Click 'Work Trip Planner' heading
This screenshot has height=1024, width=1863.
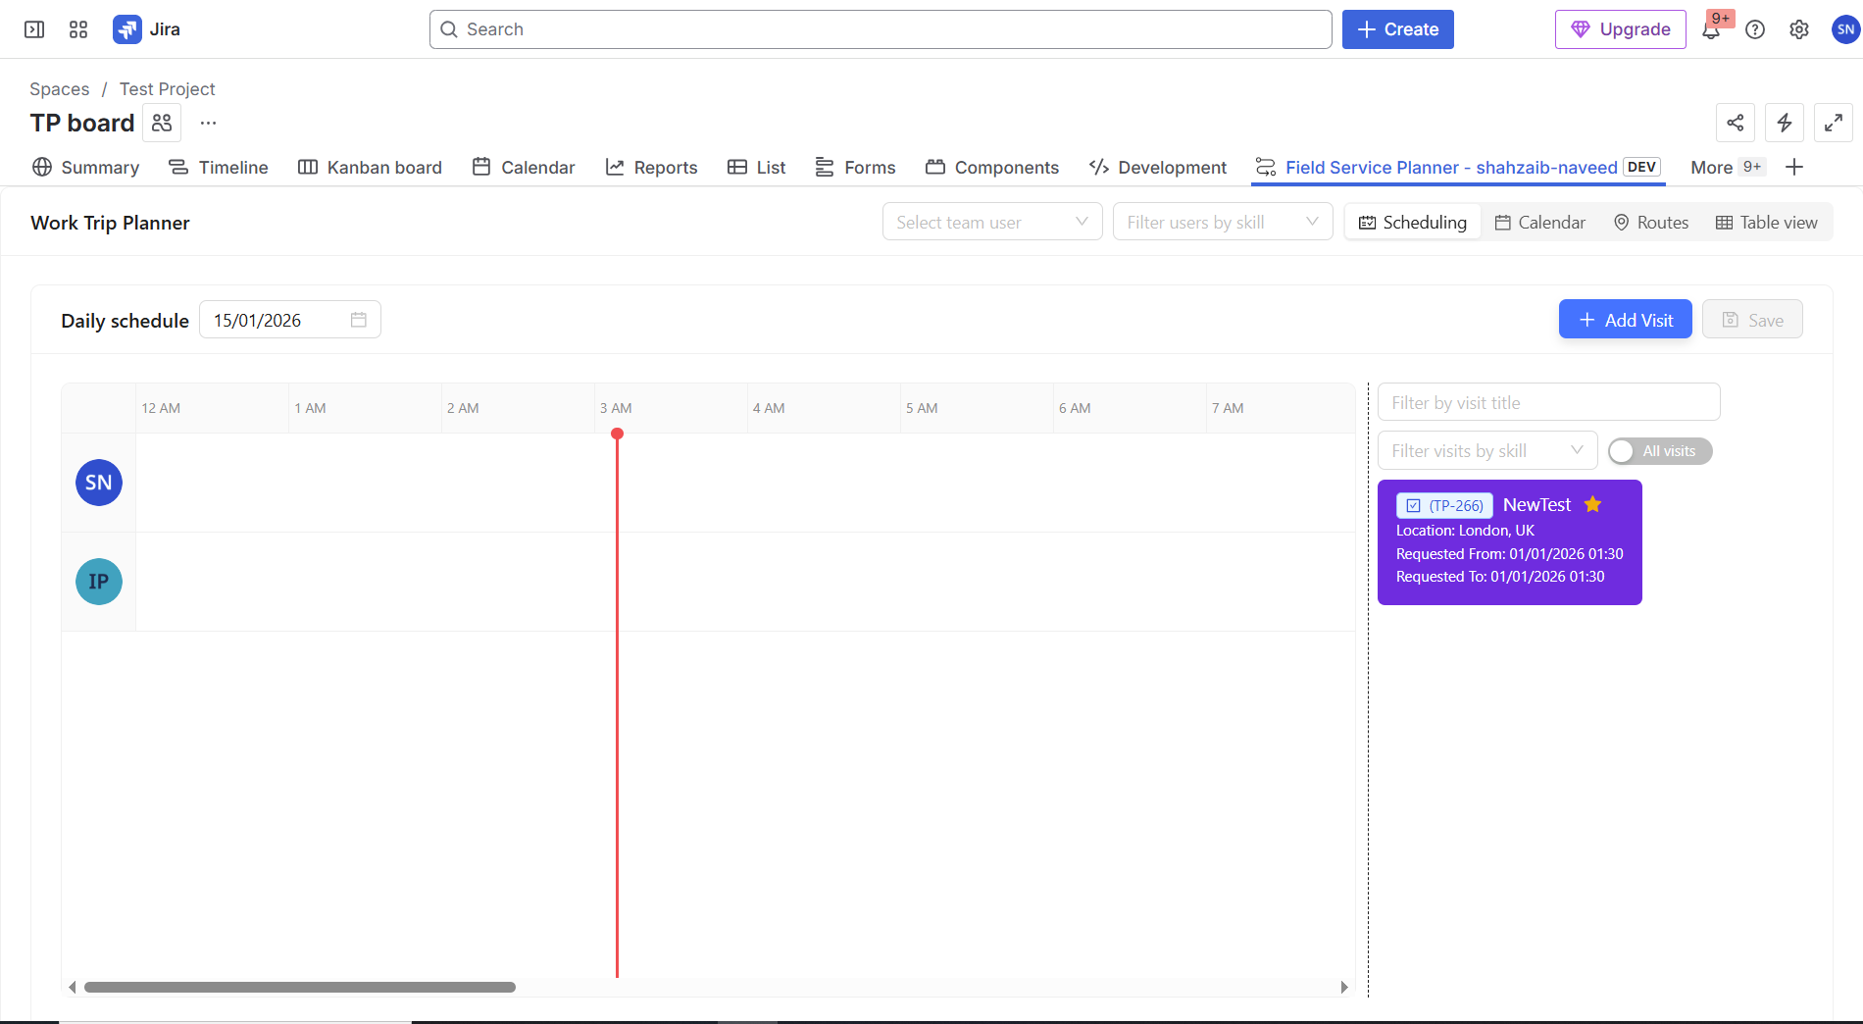110,223
